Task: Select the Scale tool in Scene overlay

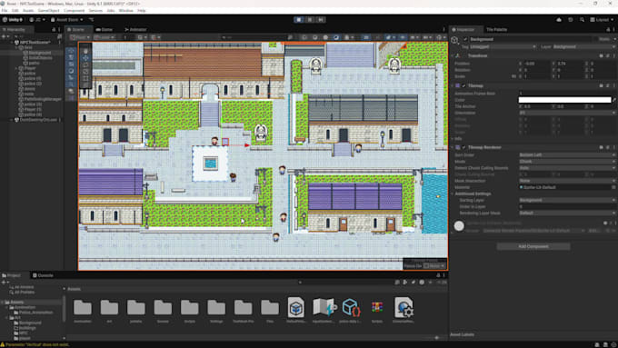Action: 86,72
